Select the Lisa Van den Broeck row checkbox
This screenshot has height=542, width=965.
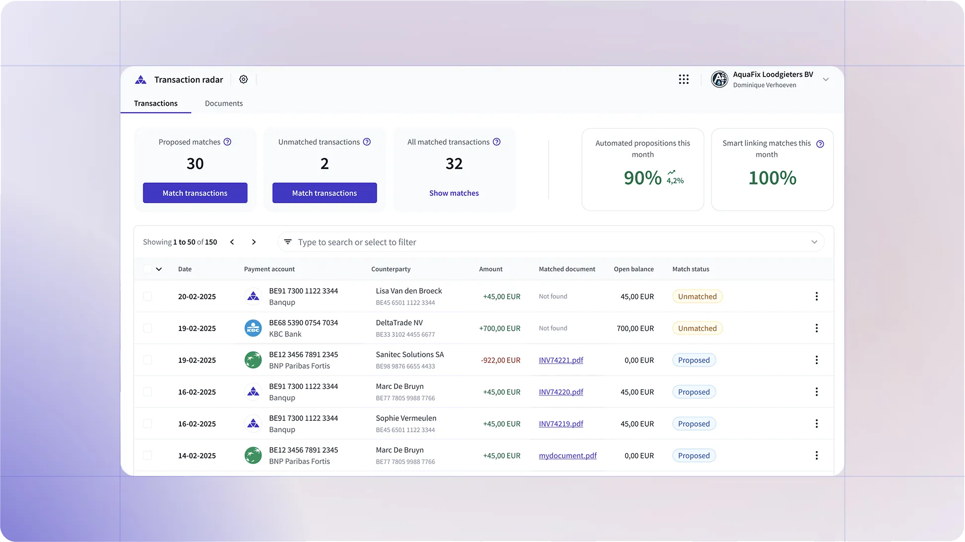pos(148,297)
